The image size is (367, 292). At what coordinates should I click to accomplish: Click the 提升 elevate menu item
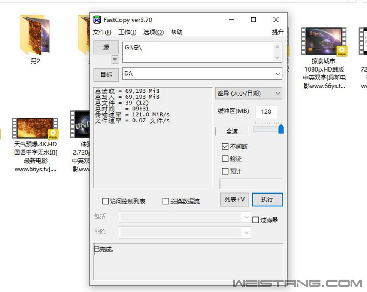pos(278,32)
